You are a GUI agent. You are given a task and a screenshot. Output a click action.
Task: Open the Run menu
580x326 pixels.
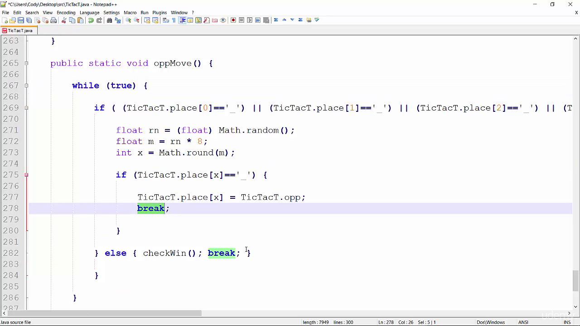[145, 13]
